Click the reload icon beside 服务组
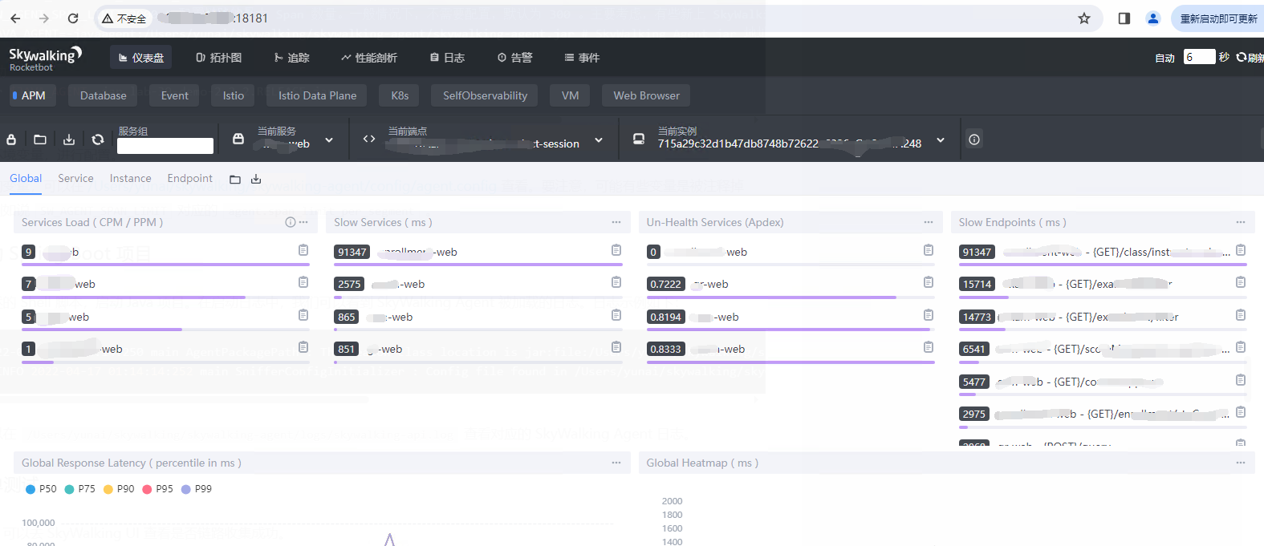Viewport: 1264px width, 546px height. coord(98,140)
